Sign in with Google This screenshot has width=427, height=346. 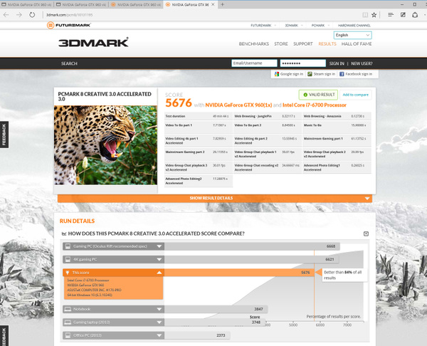[288, 73]
